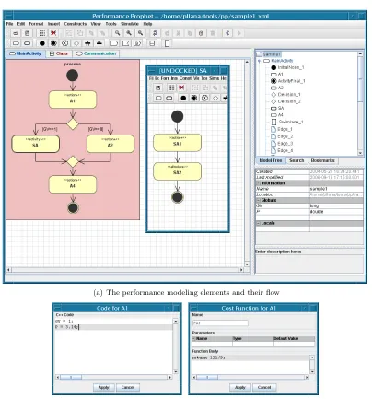The width and height of the screenshot is (372, 399).
Task: Select Decision_2 in the model tree
Action: click(x=285, y=101)
